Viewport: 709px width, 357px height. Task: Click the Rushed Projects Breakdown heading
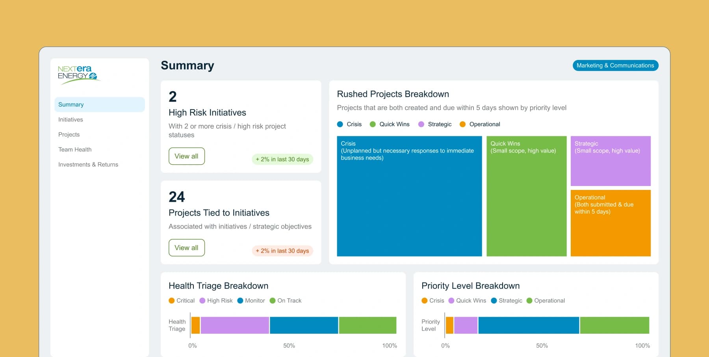[393, 94]
